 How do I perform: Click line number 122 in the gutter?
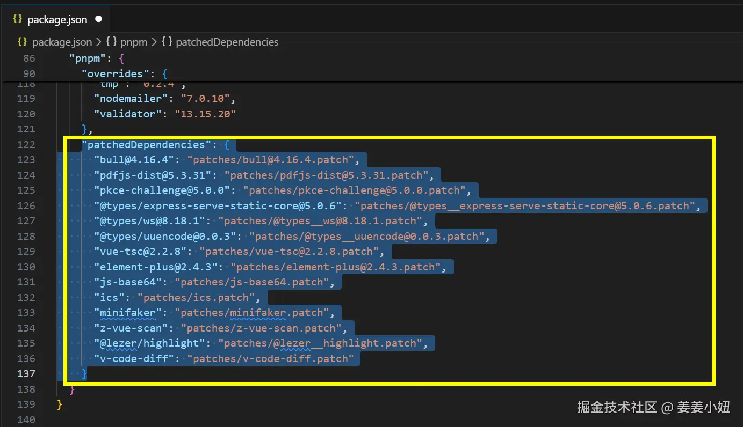pos(26,144)
